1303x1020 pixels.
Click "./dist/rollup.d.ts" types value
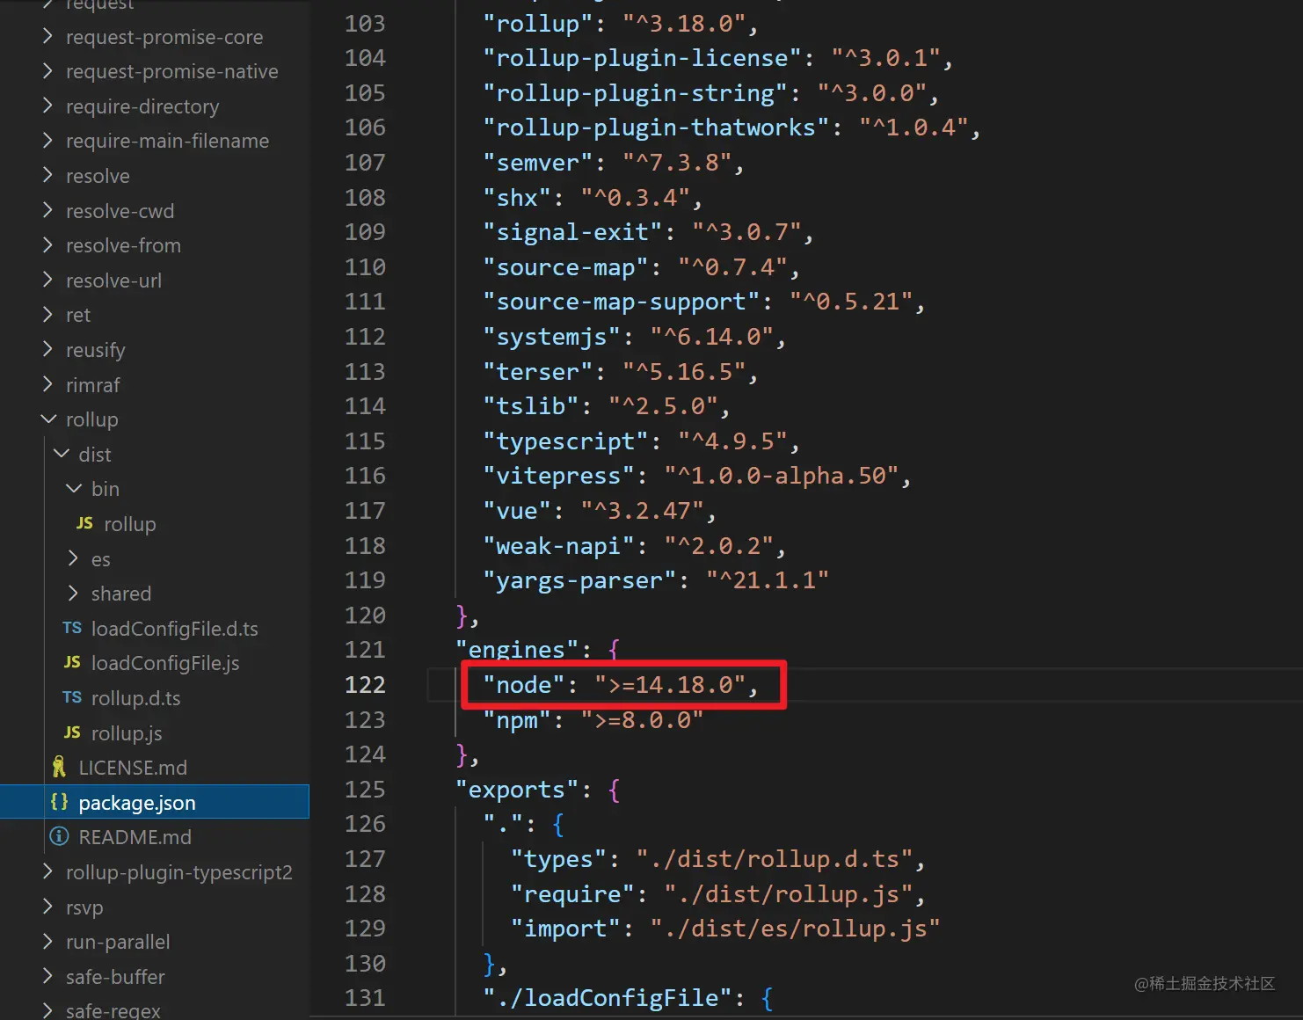pyautogui.click(x=775, y=859)
